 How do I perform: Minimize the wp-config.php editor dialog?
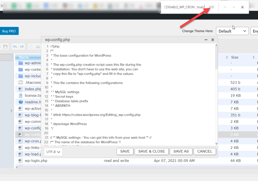tap(206, 40)
